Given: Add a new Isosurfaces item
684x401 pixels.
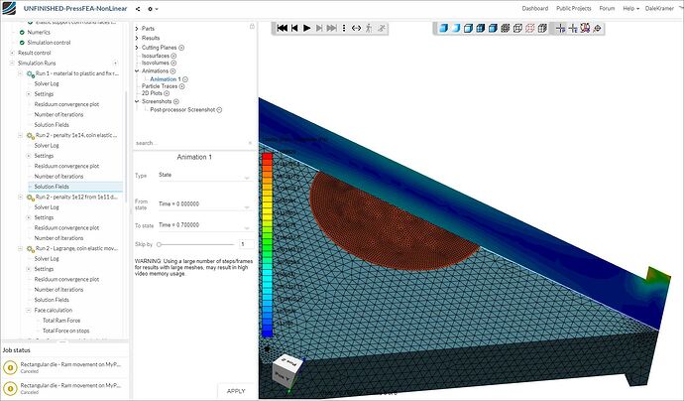Looking at the screenshot, I should [x=173, y=56].
